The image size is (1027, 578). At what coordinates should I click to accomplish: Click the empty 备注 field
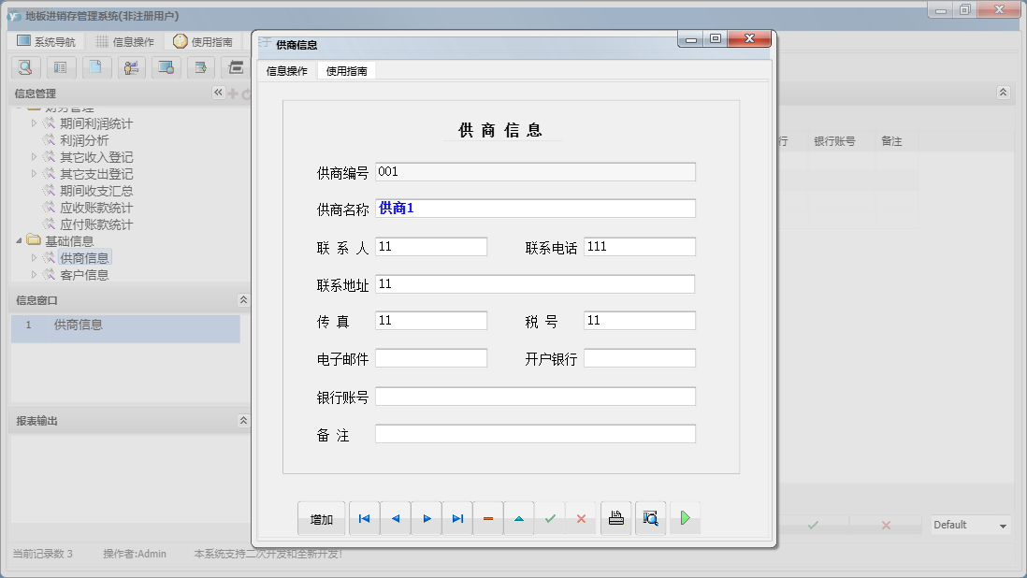(535, 433)
